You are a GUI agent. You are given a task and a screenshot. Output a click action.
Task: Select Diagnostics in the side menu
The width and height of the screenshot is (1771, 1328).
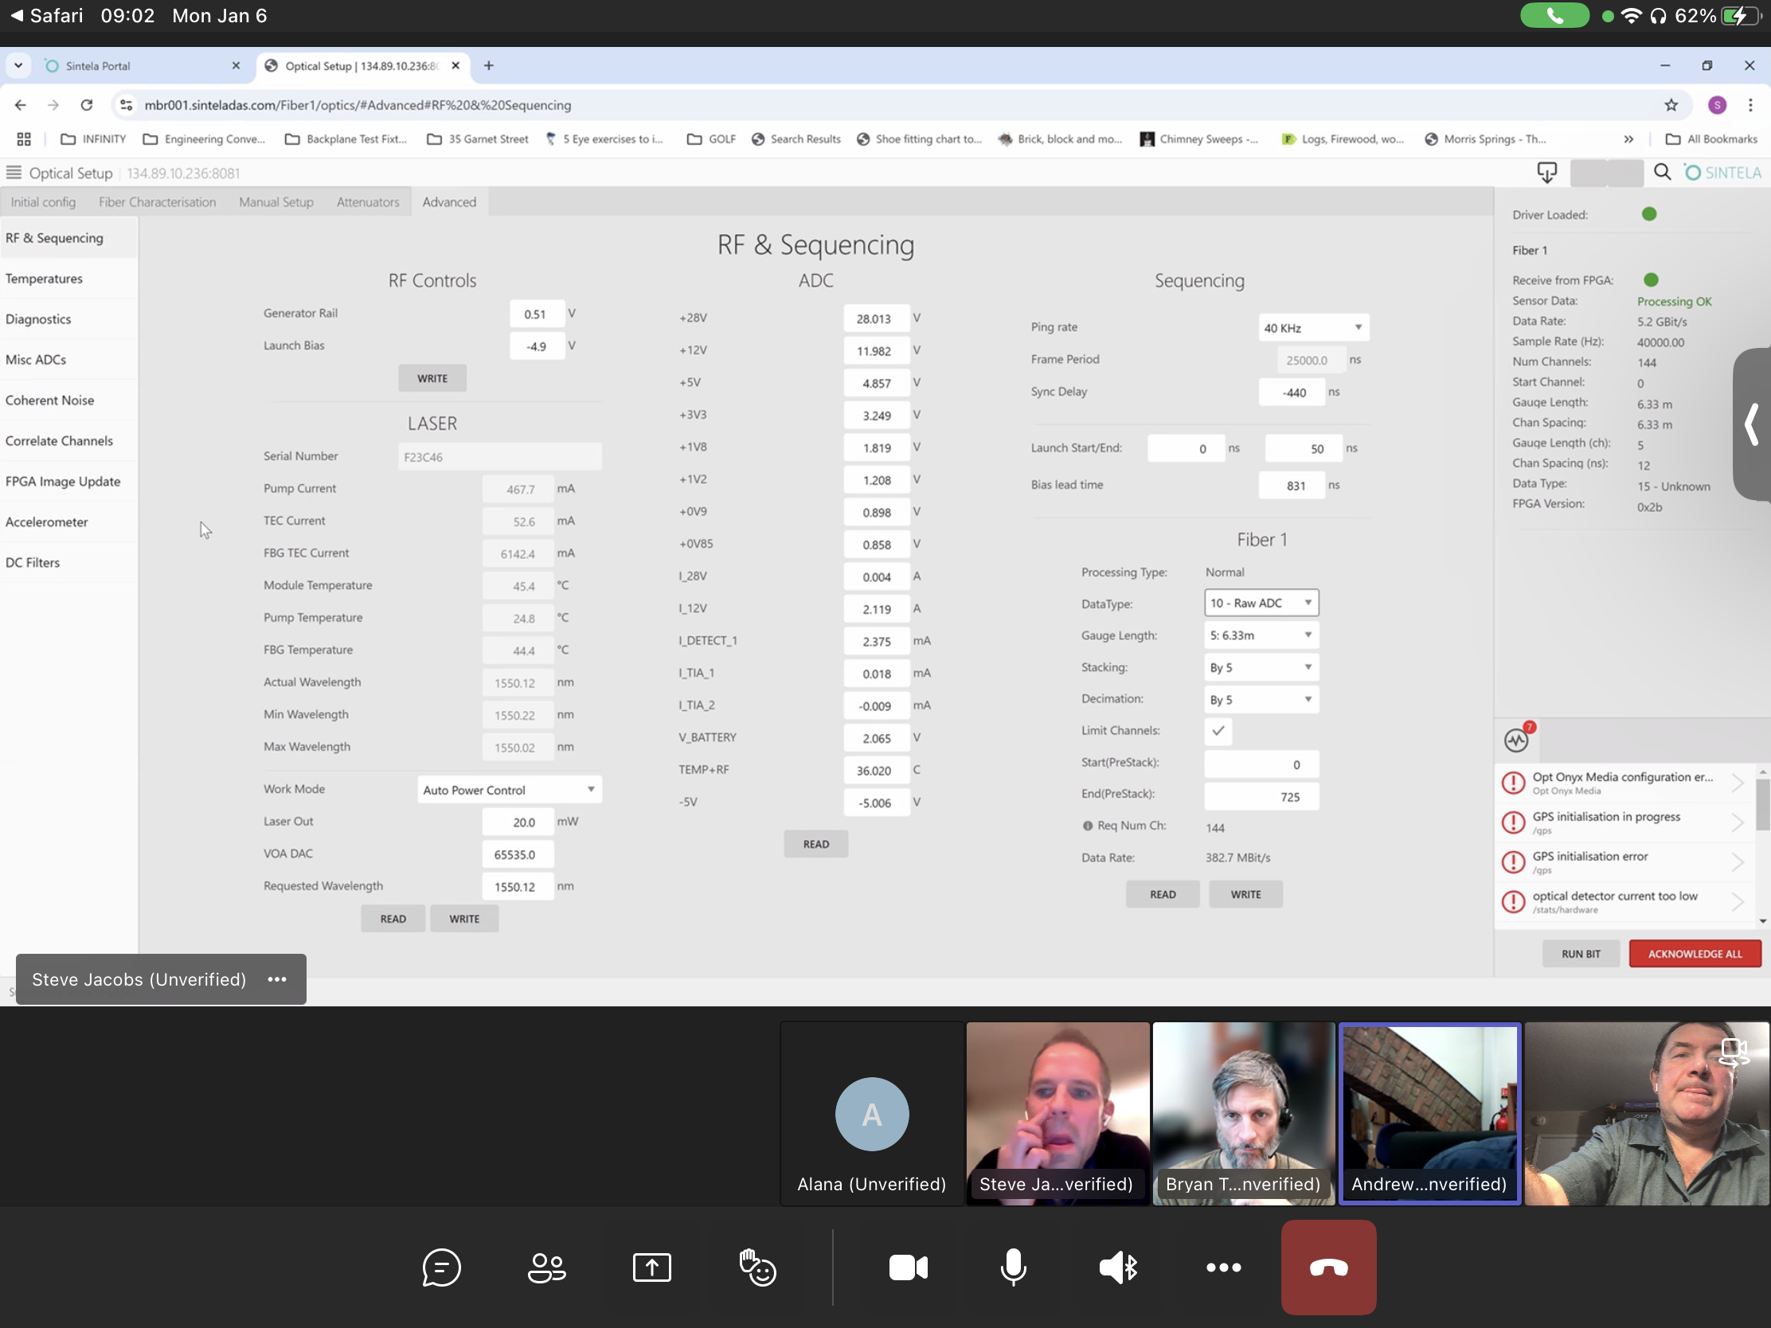[x=68, y=319]
